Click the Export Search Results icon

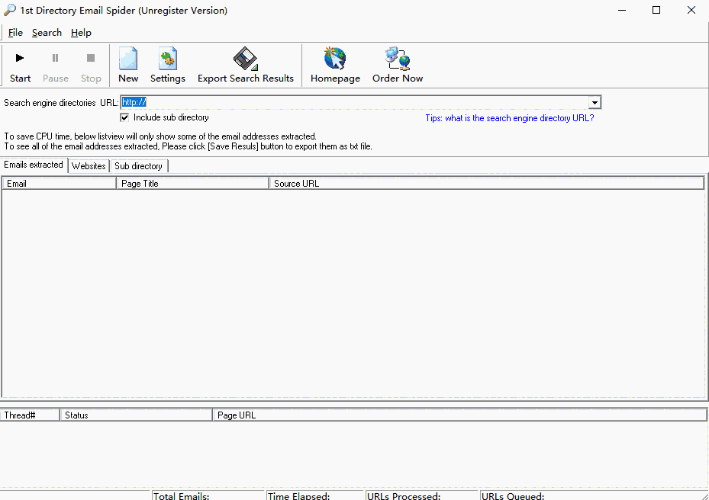[x=245, y=59]
